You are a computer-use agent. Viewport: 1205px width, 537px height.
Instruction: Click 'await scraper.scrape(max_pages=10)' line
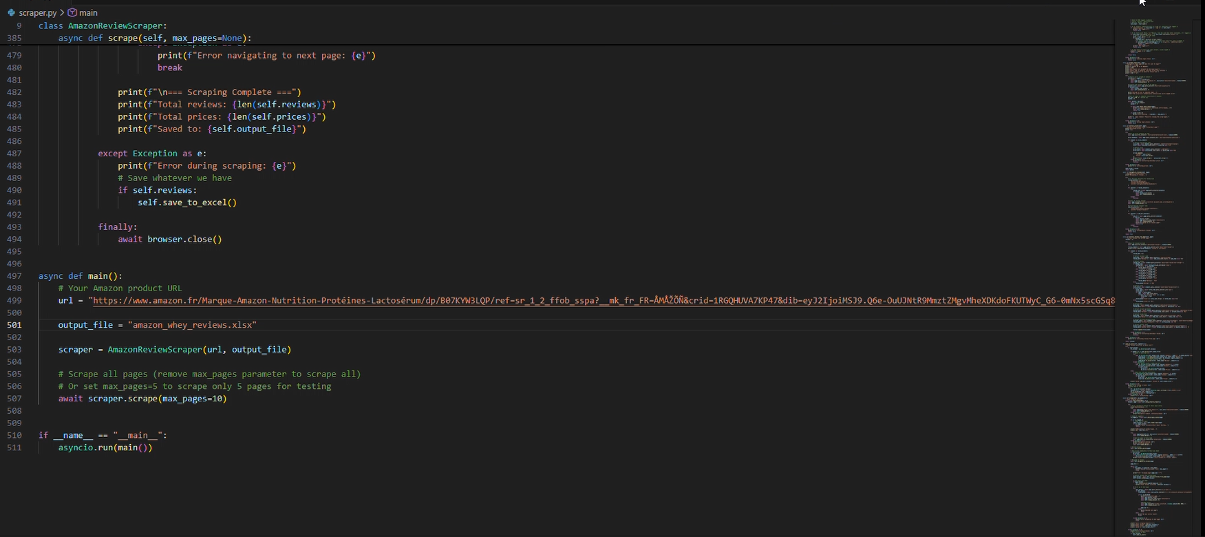coord(142,399)
